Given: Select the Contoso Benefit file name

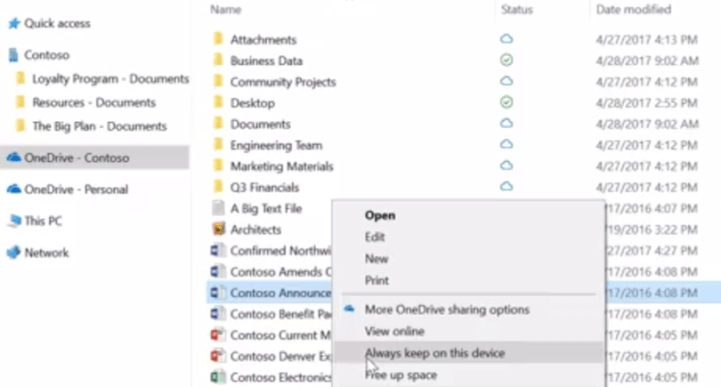Looking at the screenshot, I should [280, 314].
